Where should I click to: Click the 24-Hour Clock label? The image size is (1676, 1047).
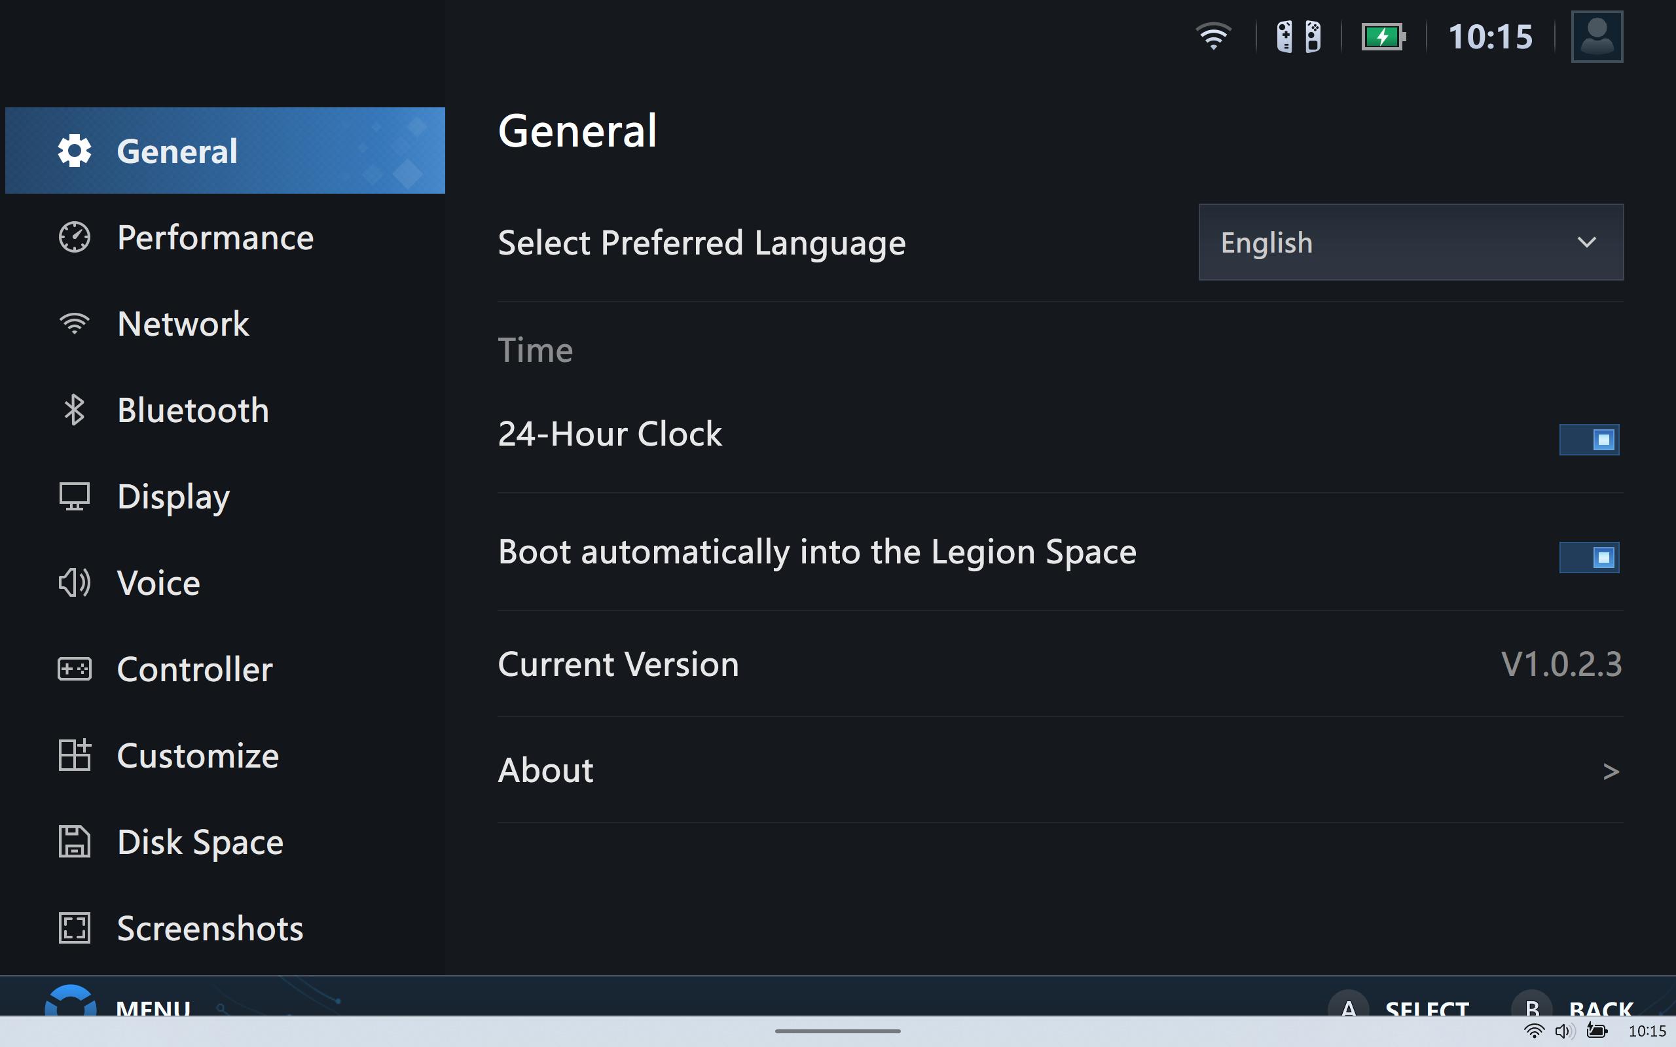[x=610, y=434]
